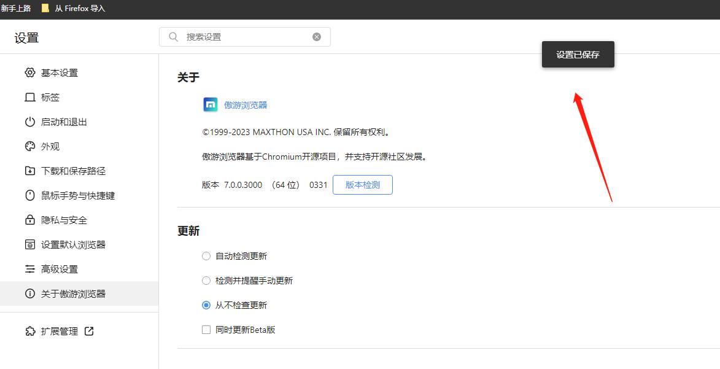
Task: Click the 设置已保存 notification toast
Action: [x=578, y=54]
